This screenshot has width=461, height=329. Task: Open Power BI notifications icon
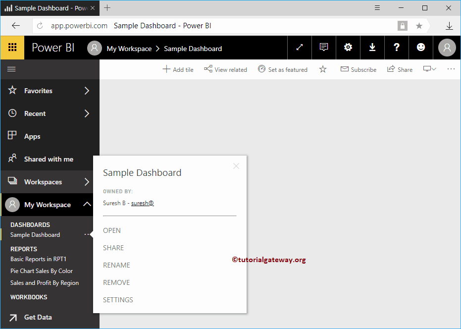pyautogui.click(x=323, y=47)
